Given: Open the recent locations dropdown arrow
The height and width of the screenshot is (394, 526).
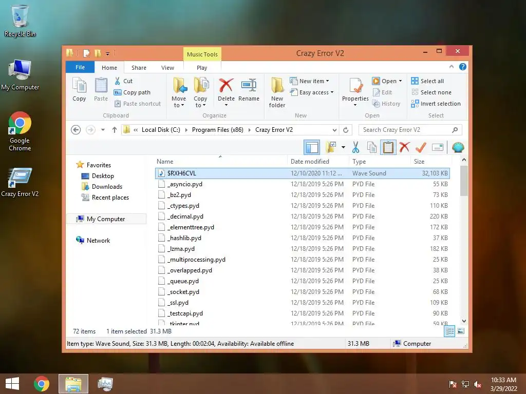Looking at the screenshot, I should coord(103,130).
